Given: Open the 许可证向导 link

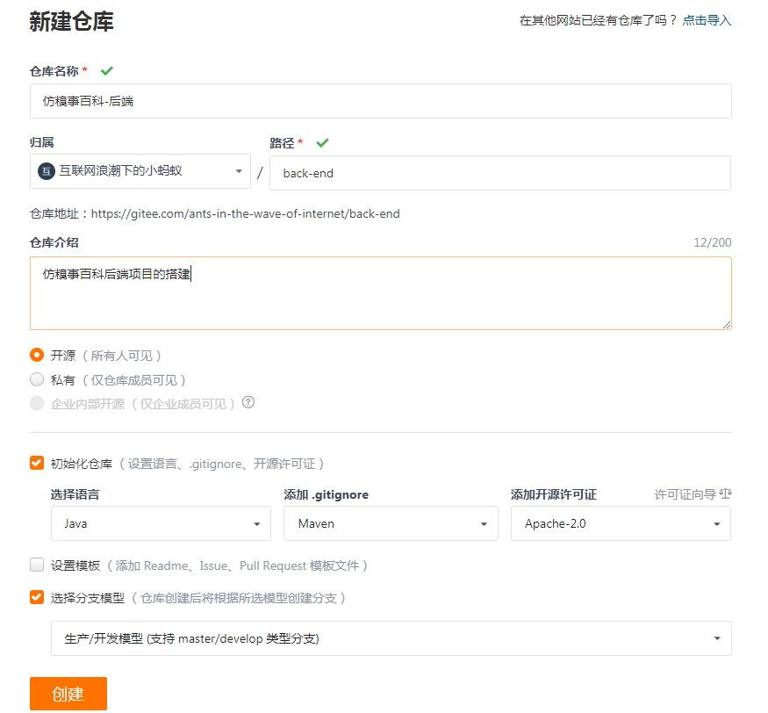Looking at the screenshot, I should pyautogui.click(x=685, y=494).
